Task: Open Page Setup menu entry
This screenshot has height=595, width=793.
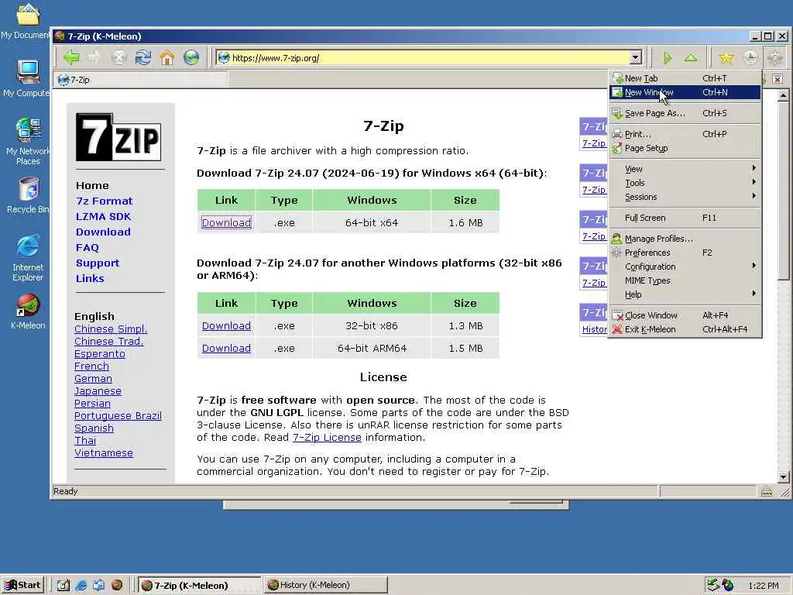Action: [685, 148]
